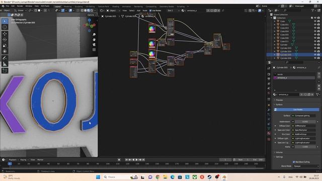The height and width of the screenshot is (181, 322).
Task: Select the Select Box tool in viewport toolbar
Action: pos(5,21)
